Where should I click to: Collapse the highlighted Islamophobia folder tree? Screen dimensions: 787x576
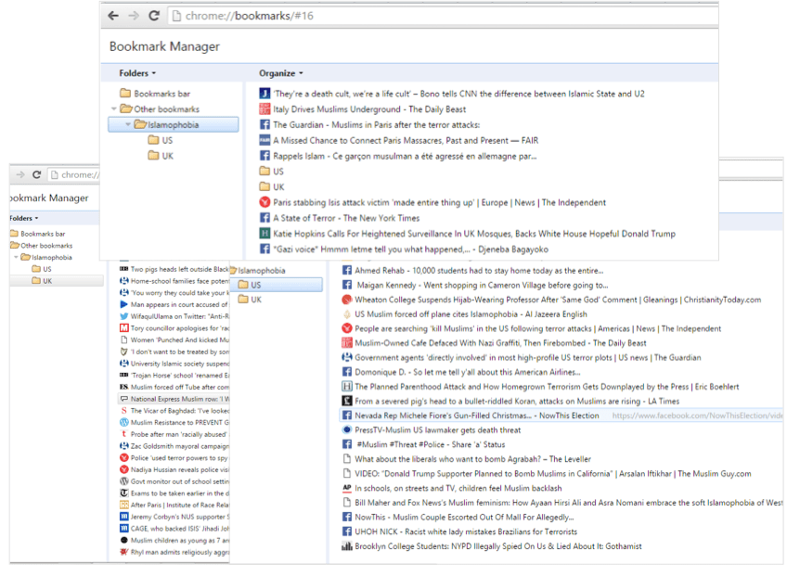pyautogui.click(x=127, y=125)
